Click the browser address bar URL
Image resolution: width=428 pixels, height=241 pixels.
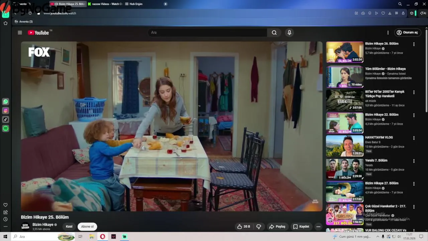(x=60, y=13)
